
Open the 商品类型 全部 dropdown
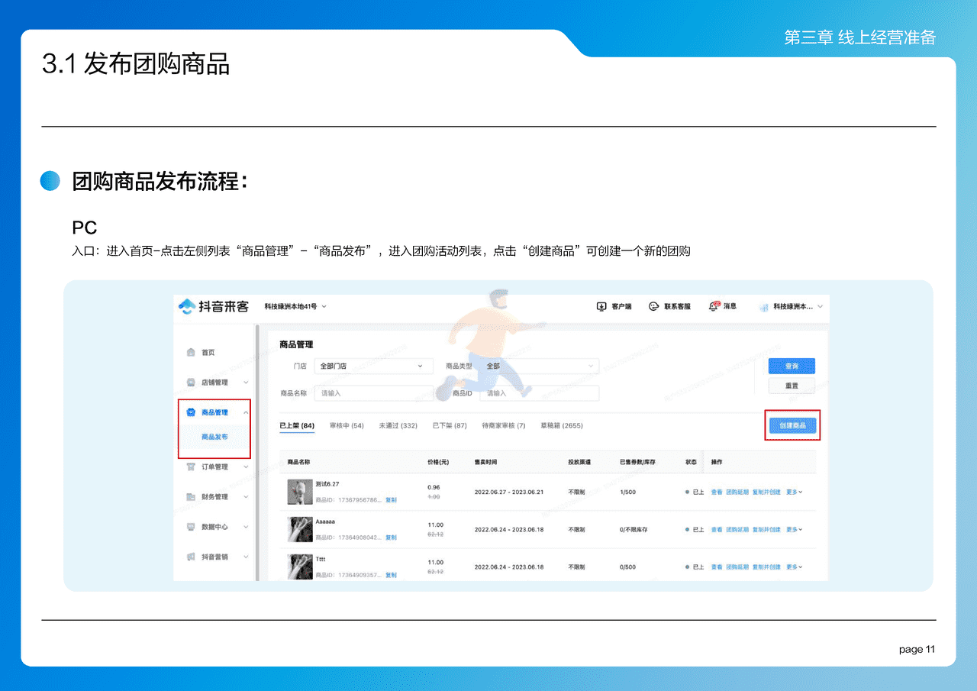pyautogui.click(x=540, y=366)
